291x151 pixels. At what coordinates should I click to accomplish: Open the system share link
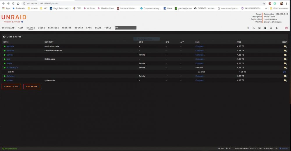coord(10,80)
